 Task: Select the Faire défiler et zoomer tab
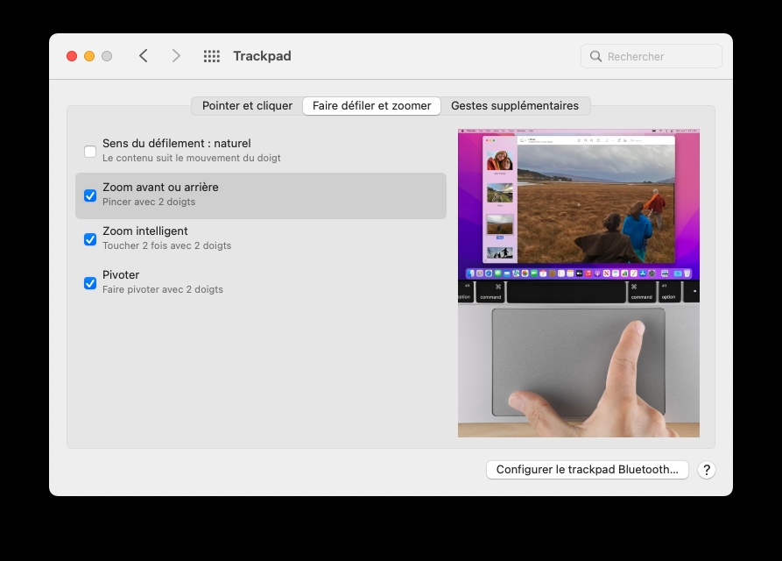371,106
